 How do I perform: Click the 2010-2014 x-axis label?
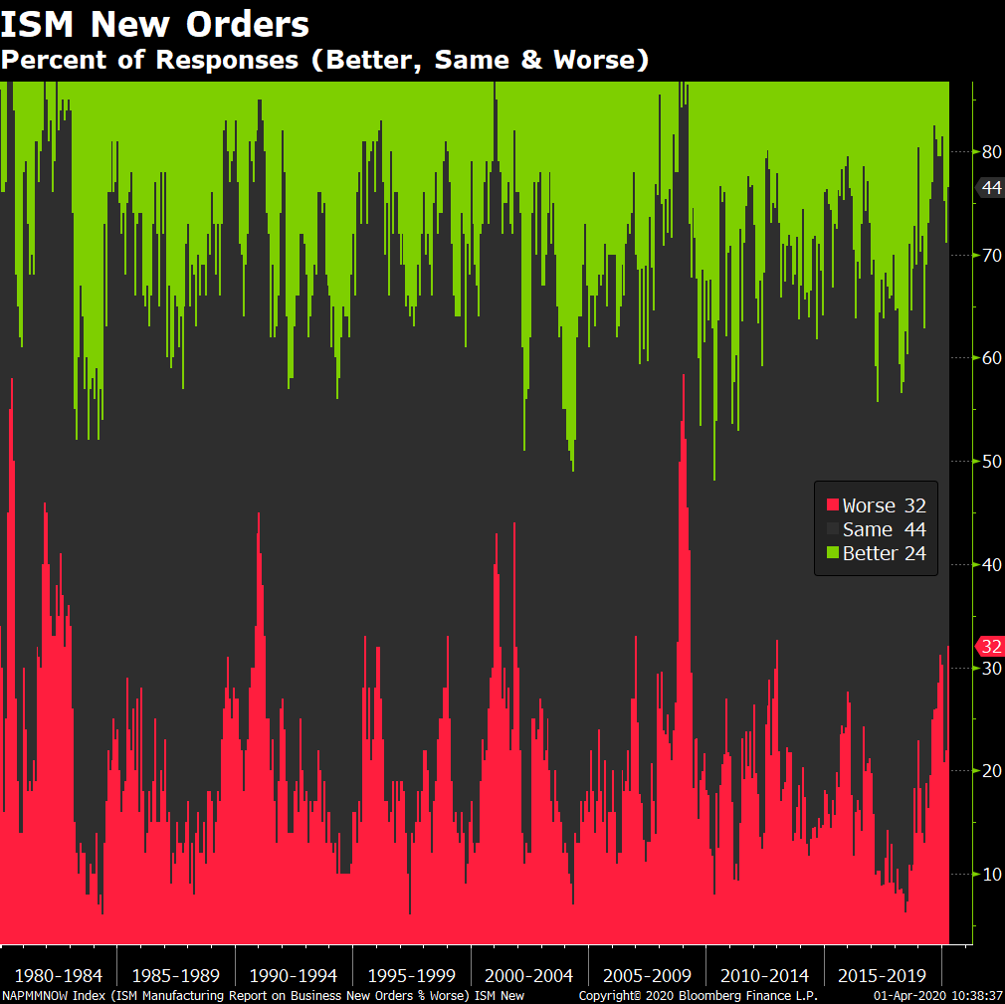[x=764, y=975]
